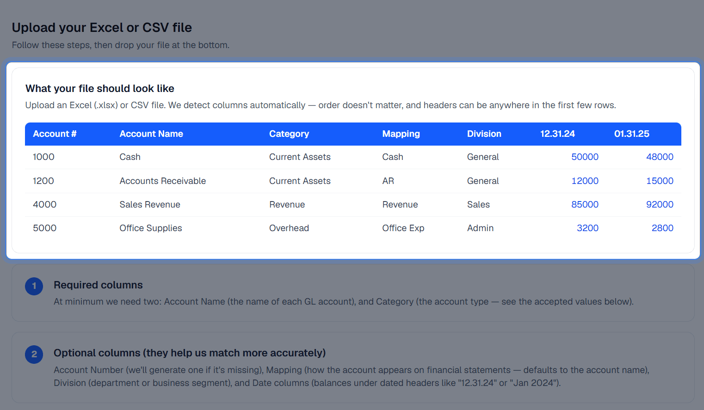The height and width of the screenshot is (410, 704).
Task: Click the 01.31.25 date column header
Action: (x=632, y=134)
